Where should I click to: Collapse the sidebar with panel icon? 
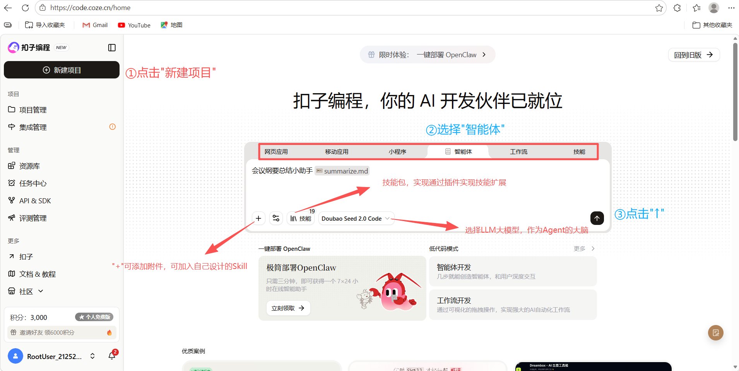tap(112, 48)
